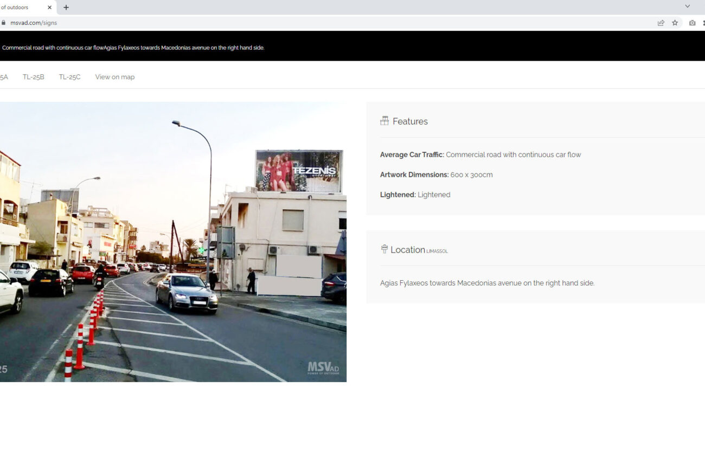
Task: Click the MSV AD watermark logo
Action: pyautogui.click(x=323, y=368)
